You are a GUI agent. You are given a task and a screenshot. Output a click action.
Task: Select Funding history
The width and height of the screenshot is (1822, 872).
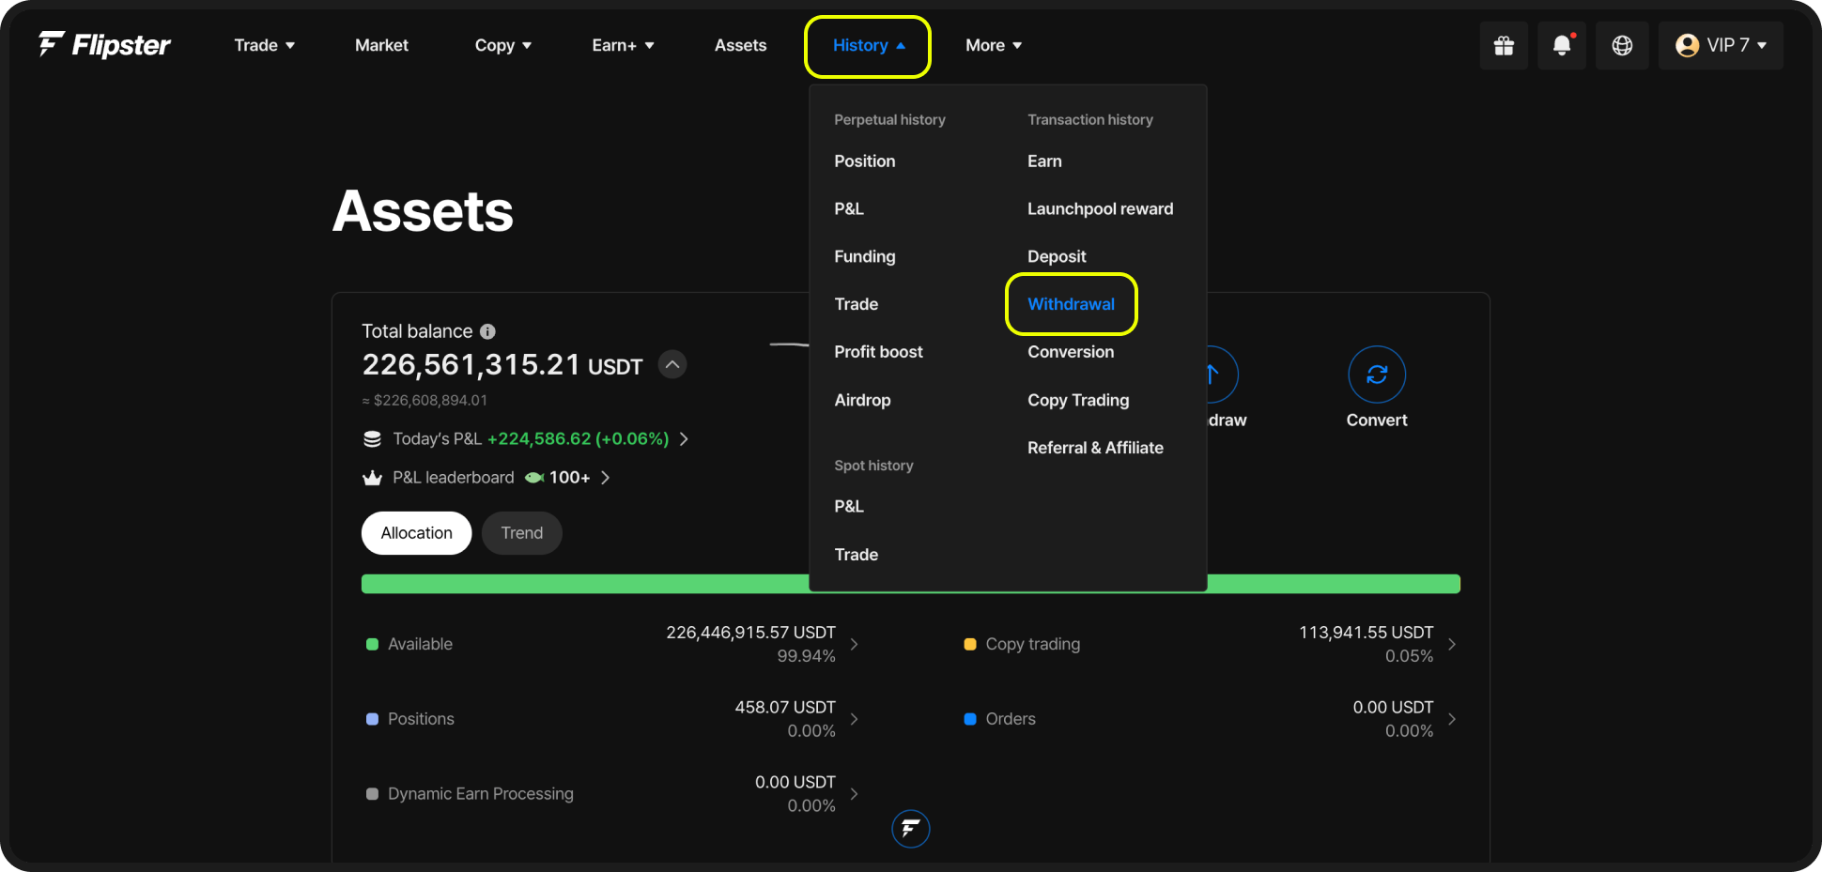[x=864, y=256]
